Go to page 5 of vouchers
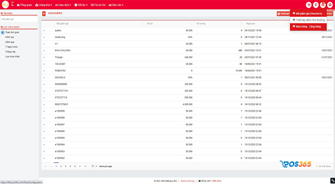The height and width of the screenshot is (184, 335). click(75, 166)
